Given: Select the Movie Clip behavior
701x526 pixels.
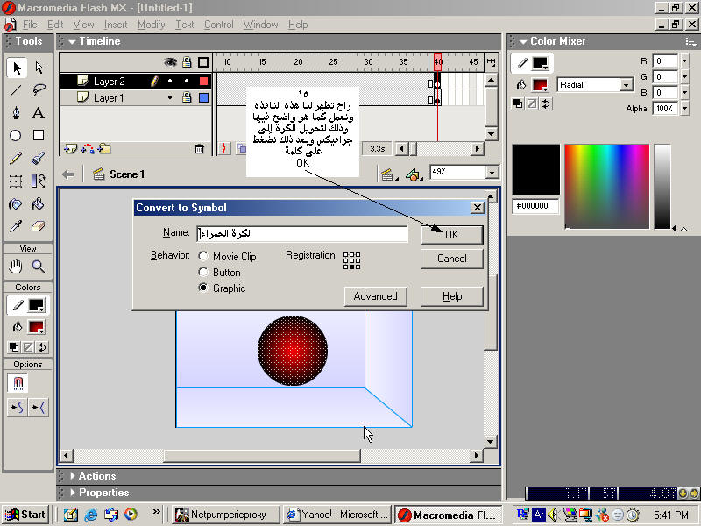Looking at the screenshot, I should coord(203,256).
